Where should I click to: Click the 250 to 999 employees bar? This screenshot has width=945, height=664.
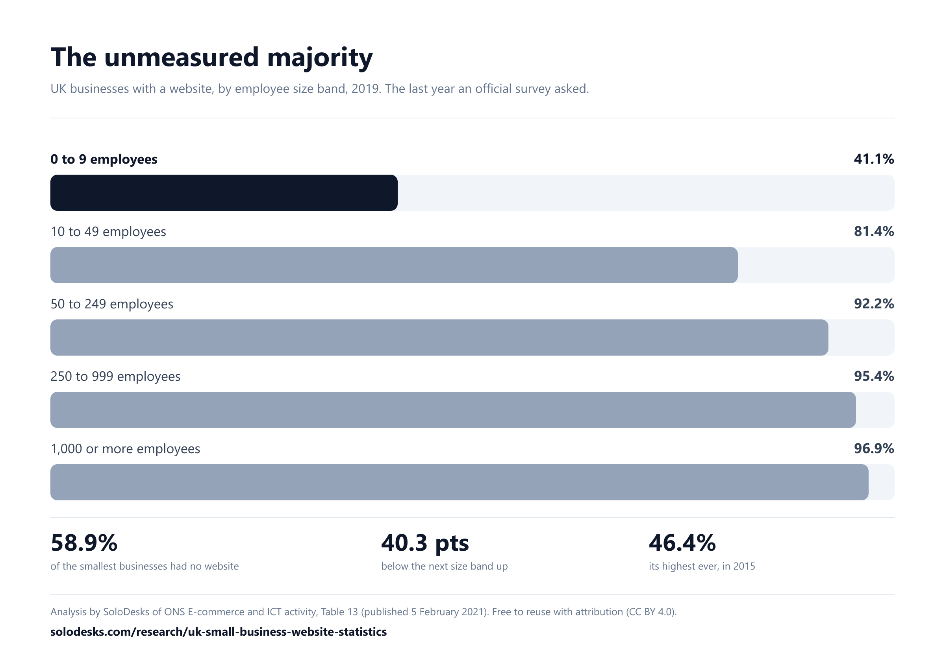click(x=453, y=410)
